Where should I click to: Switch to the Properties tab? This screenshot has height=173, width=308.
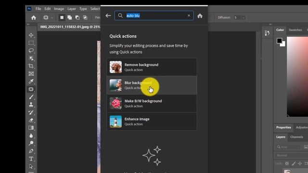283,127
